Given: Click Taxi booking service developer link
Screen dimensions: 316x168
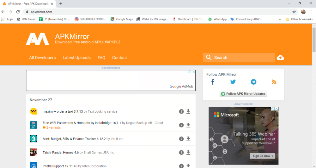Looking at the screenshot, I should pos(102,111).
